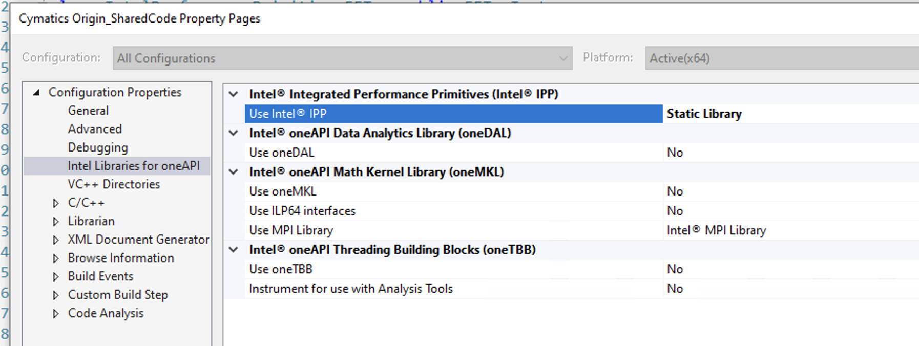
Task: Collapse the oneMKL section chevron
Action: coord(234,172)
